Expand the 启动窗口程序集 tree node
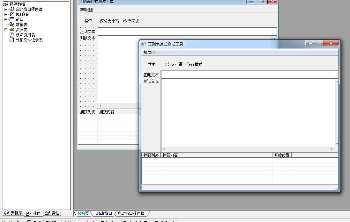 click(x=6, y=9)
